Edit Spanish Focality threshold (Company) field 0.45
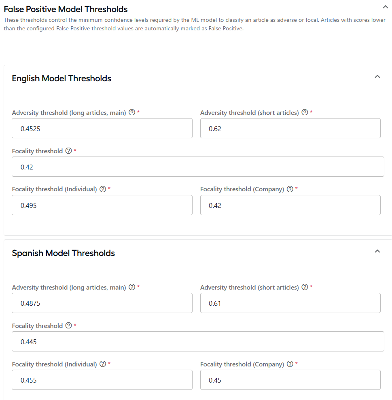The height and width of the screenshot is (400, 392). point(290,380)
